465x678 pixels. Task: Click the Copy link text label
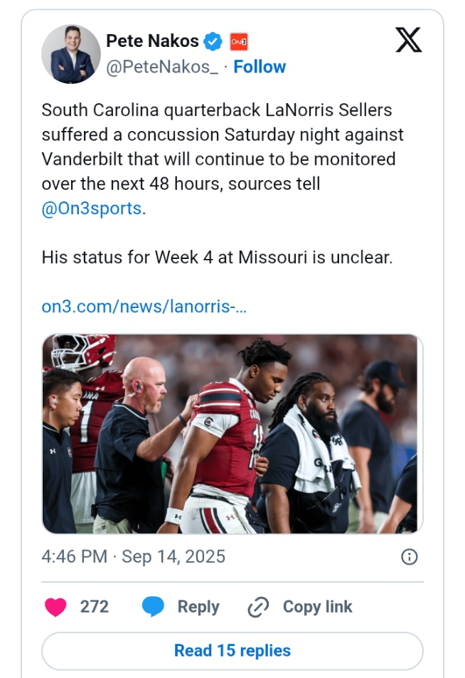coord(317,607)
